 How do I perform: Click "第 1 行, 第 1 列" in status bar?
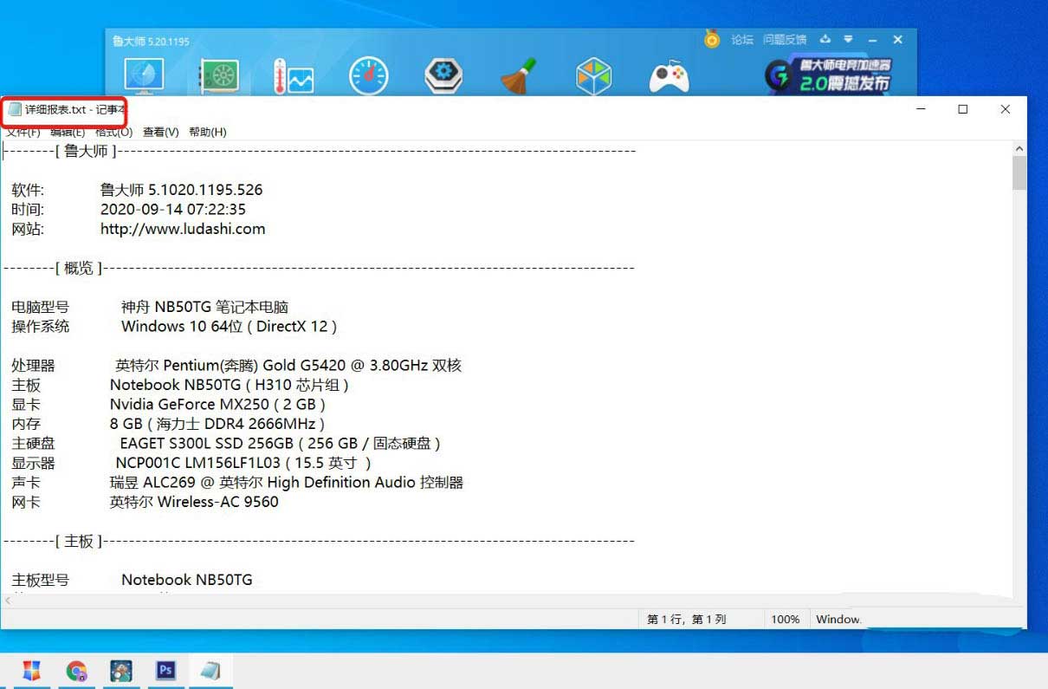pos(687,620)
